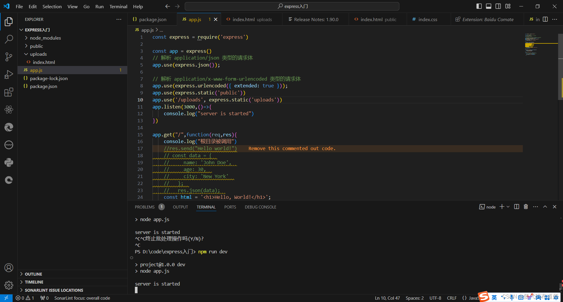The width and height of the screenshot is (563, 302).
Task: Click SonarLint focus: overall code status
Action: pos(82,298)
